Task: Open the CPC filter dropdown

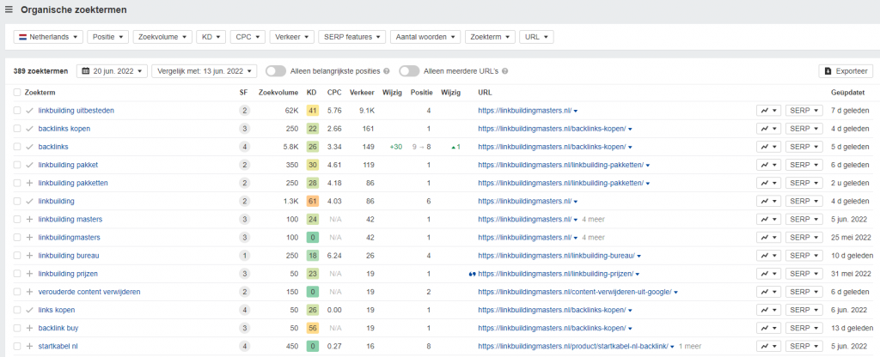Action: coord(247,37)
